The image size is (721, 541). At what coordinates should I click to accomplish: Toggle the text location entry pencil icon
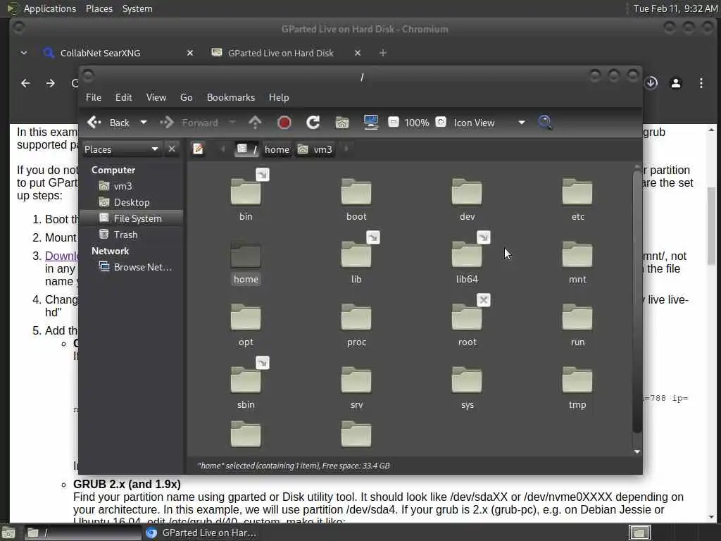(x=198, y=149)
